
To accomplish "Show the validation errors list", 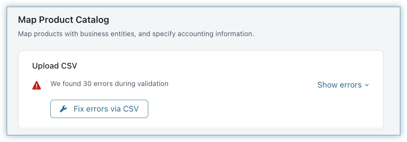I will (x=343, y=85).
